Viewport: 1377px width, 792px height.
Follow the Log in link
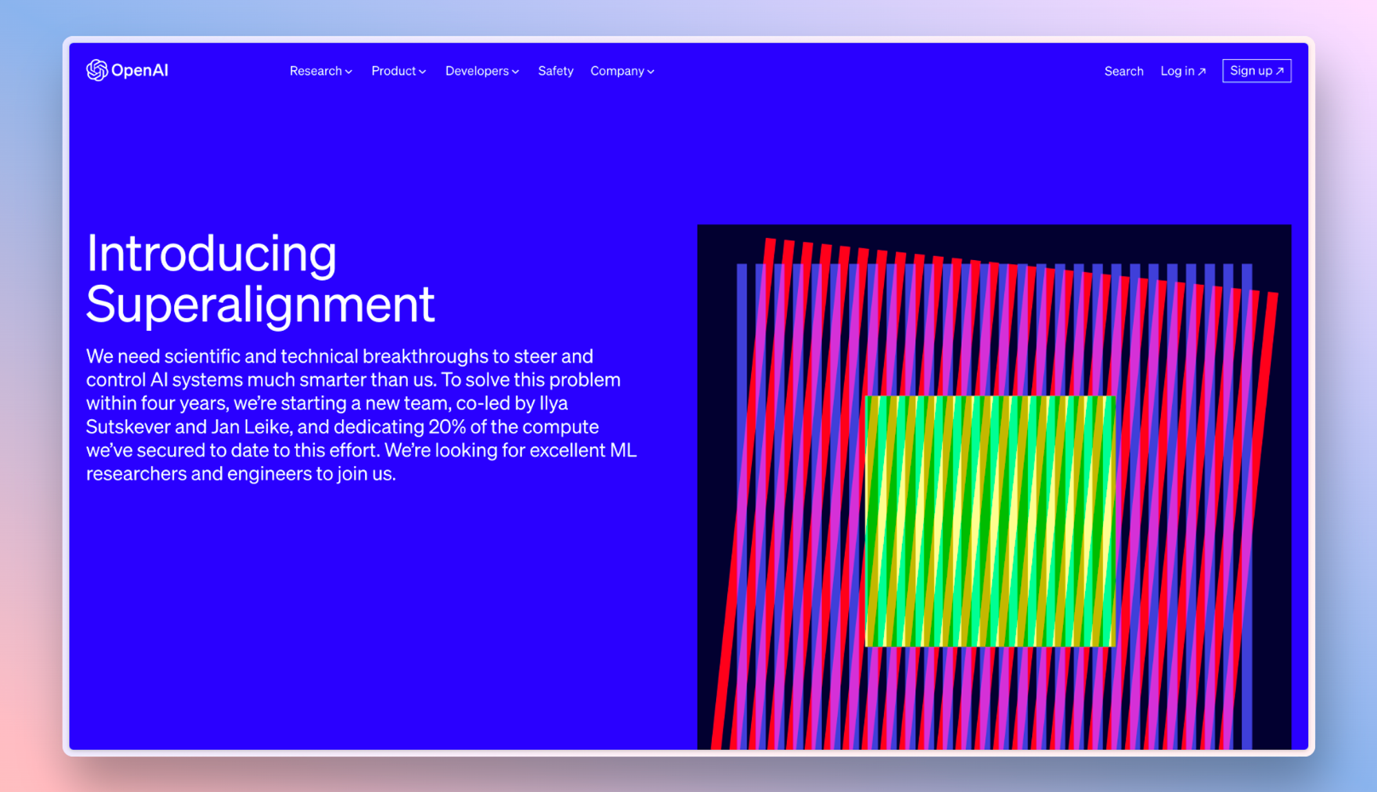(1183, 71)
